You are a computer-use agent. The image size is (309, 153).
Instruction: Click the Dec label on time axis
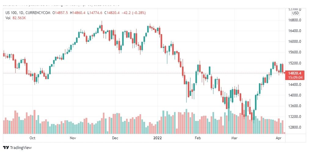pyautogui.click(x=115, y=138)
